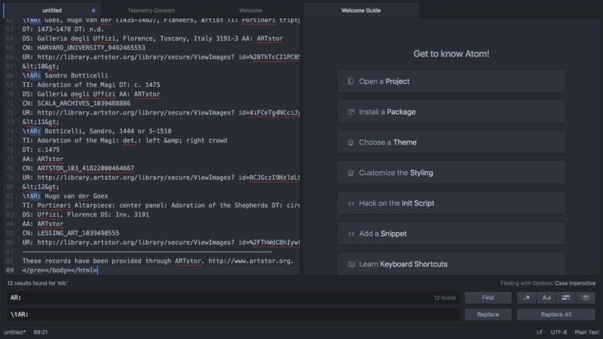Click the package icon beside Install a Package
This screenshot has width=603, height=339.
351,111
